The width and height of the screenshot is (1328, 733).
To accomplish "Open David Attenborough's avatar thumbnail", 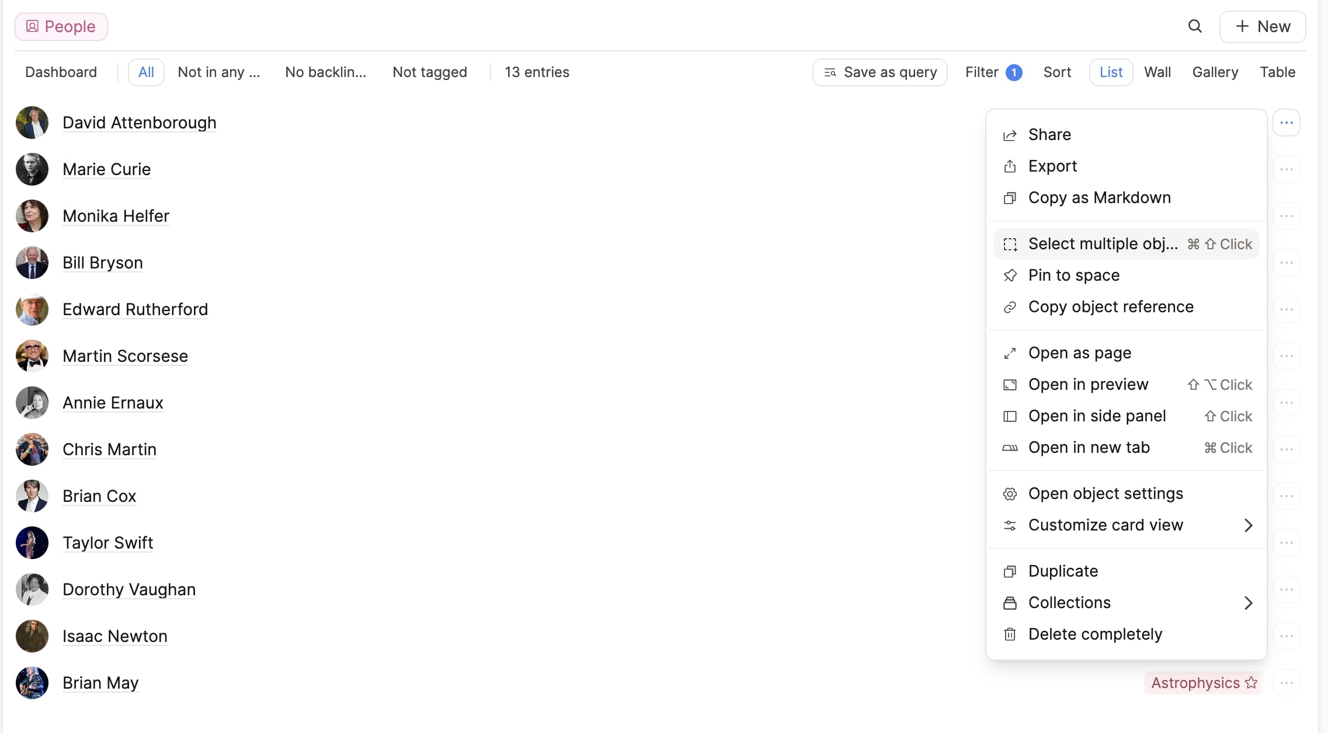I will coord(32,123).
